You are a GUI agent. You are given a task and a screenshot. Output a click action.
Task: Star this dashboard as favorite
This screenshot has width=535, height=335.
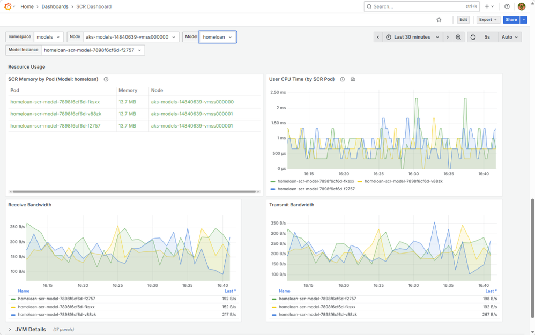[x=439, y=20]
